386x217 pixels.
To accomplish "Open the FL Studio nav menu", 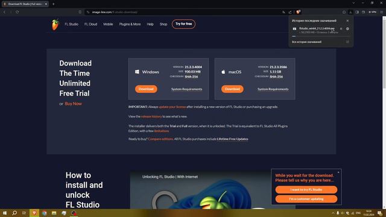I will 71,24.
